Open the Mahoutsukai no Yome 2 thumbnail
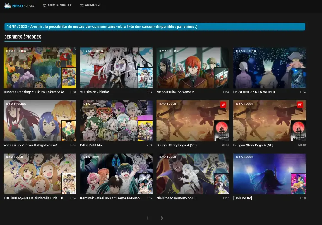 pos(193,68)
